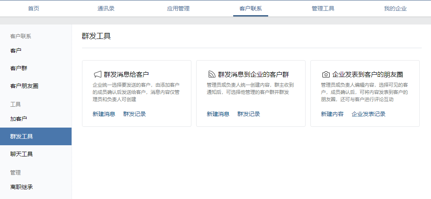The image size is (431, 199).
Task: Open 客户 in the left sidebar
Action: (16, 51)
